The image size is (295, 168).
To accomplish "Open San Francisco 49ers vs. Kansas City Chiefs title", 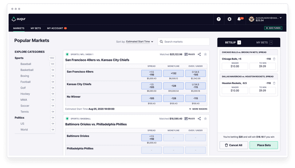I will tap(97, 60).
